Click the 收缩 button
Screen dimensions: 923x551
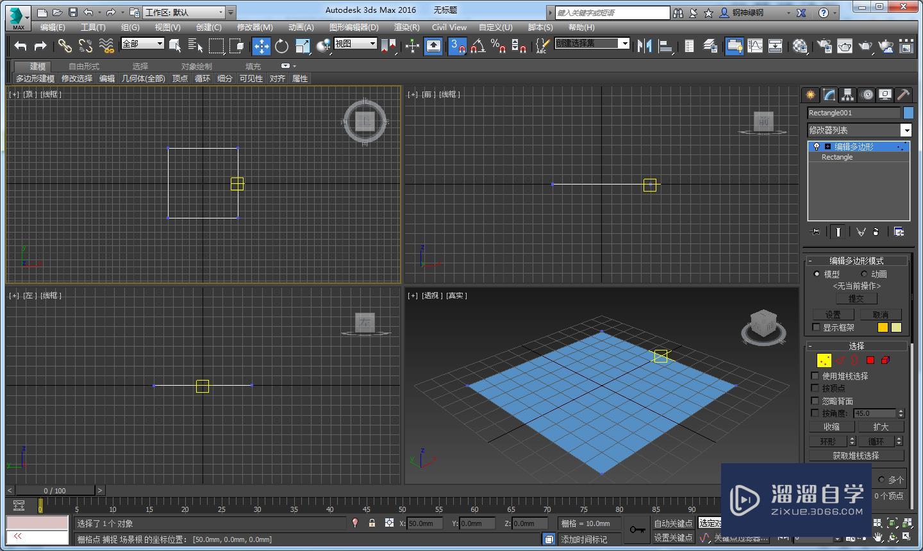click(x=831, y=427)
